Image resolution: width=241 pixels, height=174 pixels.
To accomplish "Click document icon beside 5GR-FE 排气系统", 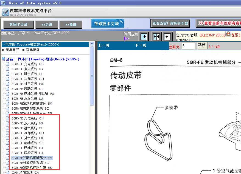I will tap(7, 138).
